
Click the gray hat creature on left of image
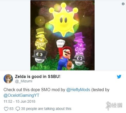coord(40,56)
